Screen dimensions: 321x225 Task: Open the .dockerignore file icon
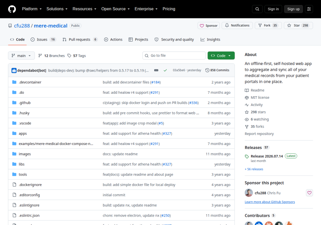tap(14, 185)
